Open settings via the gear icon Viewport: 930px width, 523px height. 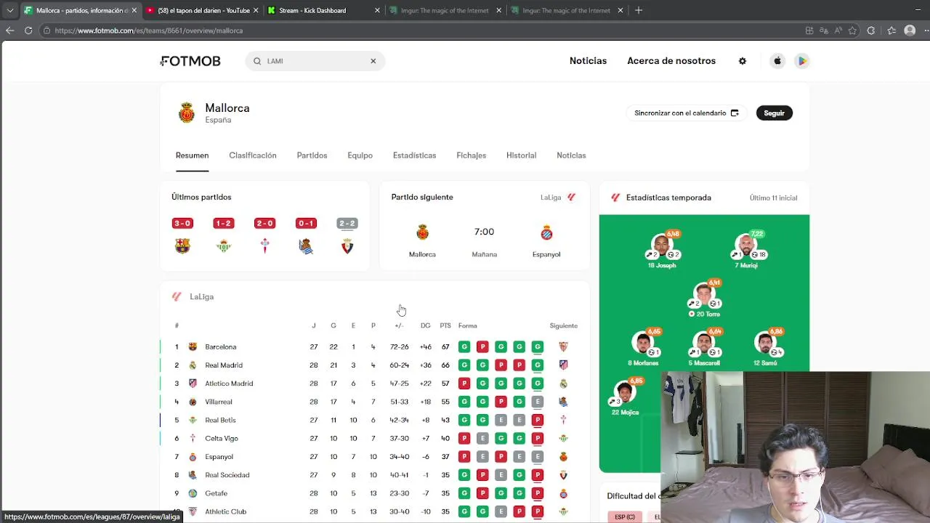(743, 61)
